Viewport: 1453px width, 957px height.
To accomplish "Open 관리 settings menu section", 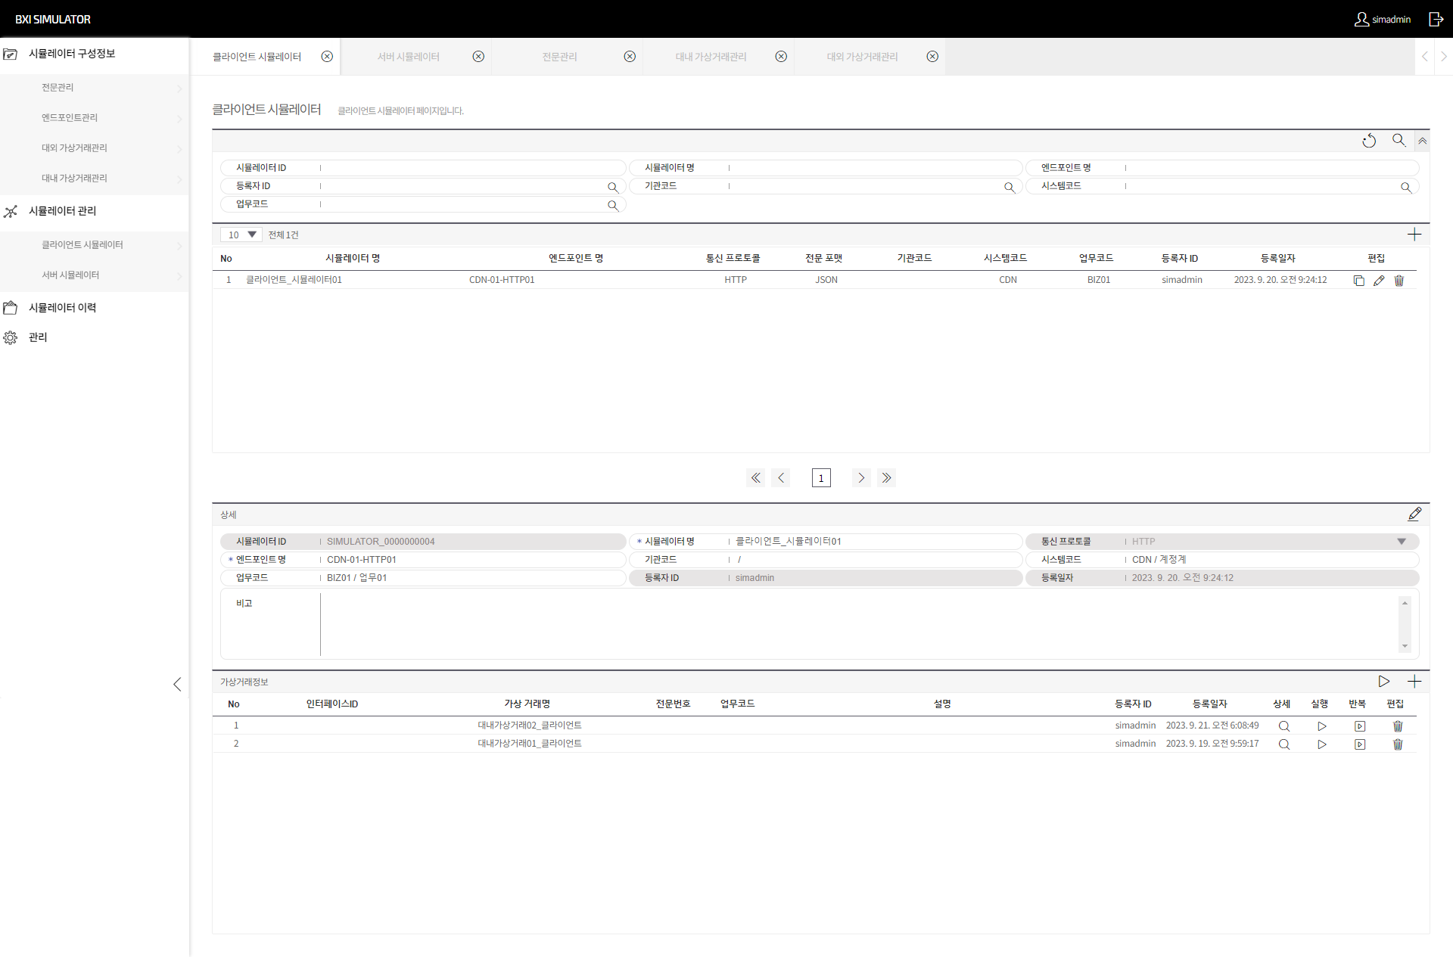I will pos(94,337).
